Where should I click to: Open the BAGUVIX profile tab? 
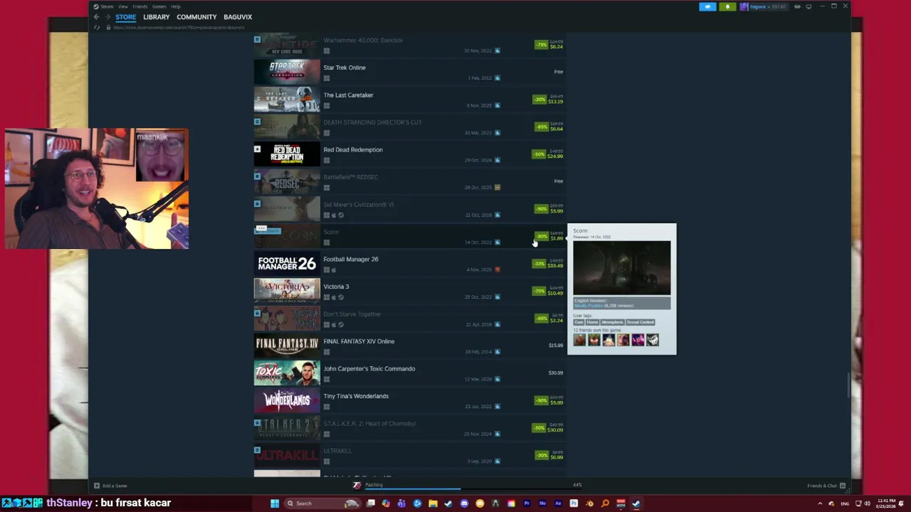click(x=238, y=17)
